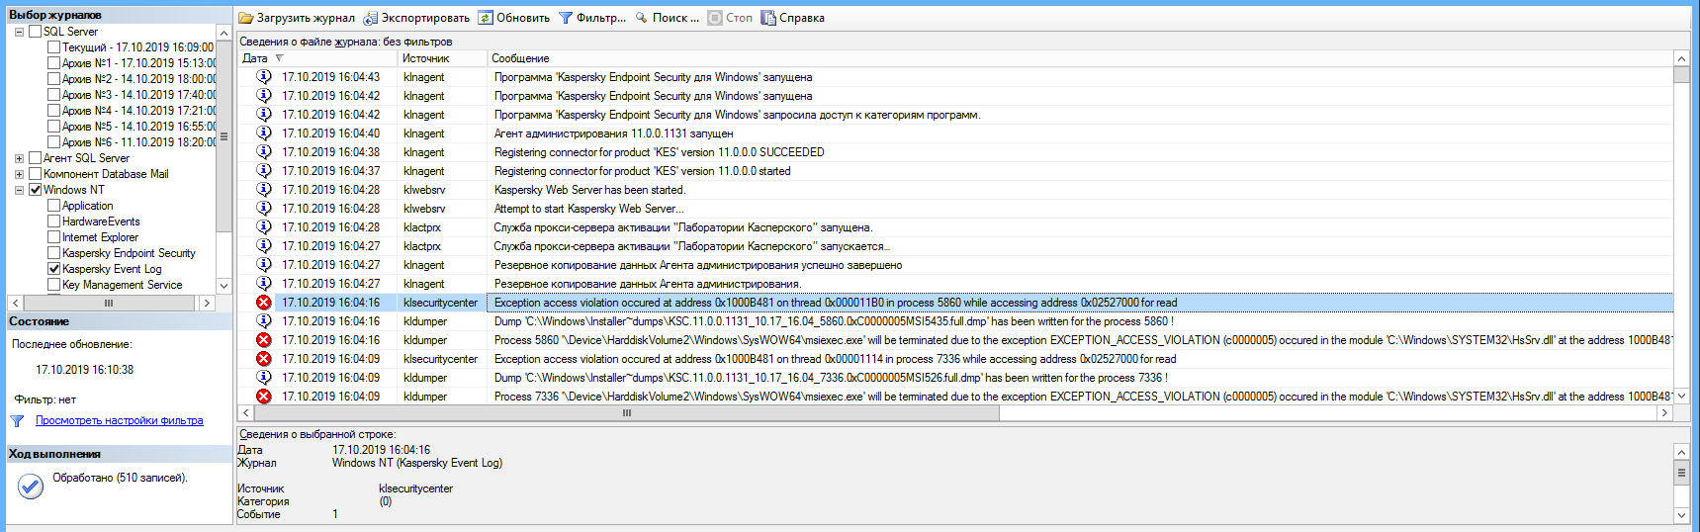The width and height of the screenshot is (1700, 532).
Task: Click the Export icon in toolbar
Action: pyautogui.click(x=371, y=18)
